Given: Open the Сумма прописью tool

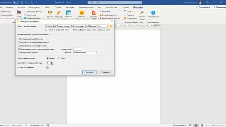Looking at the screenshot, I should point(50,15).
